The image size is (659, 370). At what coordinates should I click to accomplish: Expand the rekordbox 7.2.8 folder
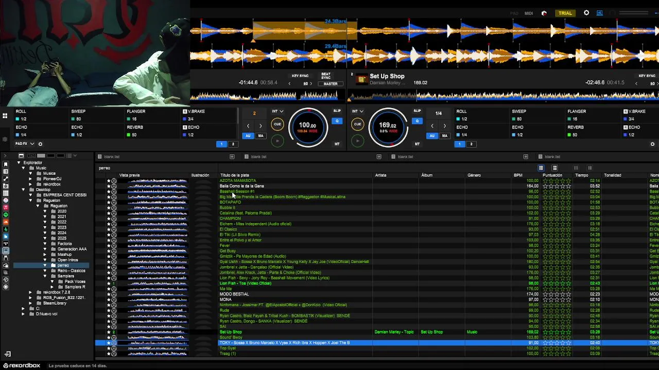point(30,292)
